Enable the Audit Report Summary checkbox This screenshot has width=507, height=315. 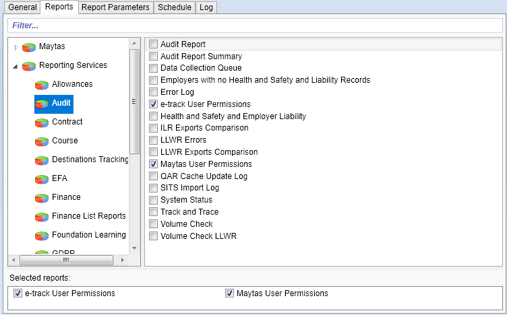click(x=154, y=57)
